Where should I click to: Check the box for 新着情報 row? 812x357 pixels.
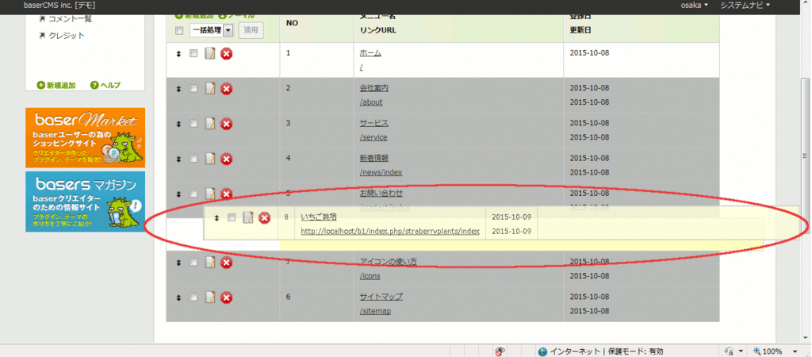(x=193, y=159)
